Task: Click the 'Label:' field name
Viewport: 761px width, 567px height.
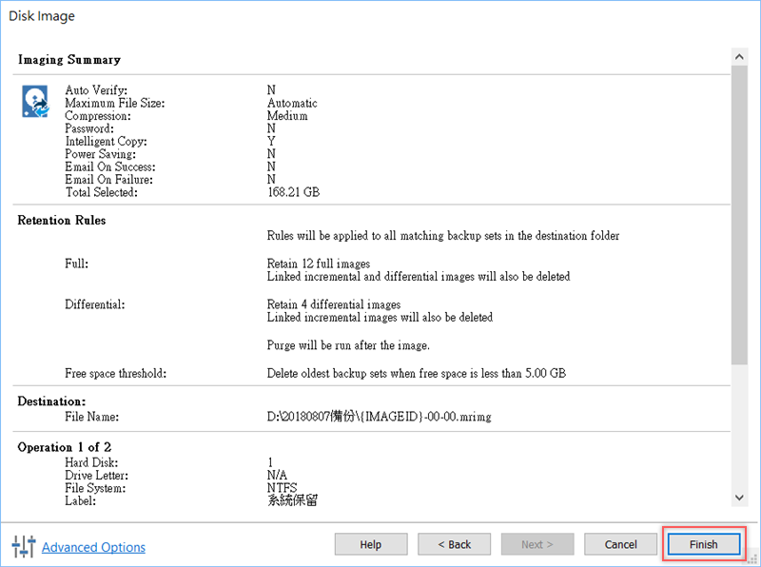Action: tap(80, 500)
